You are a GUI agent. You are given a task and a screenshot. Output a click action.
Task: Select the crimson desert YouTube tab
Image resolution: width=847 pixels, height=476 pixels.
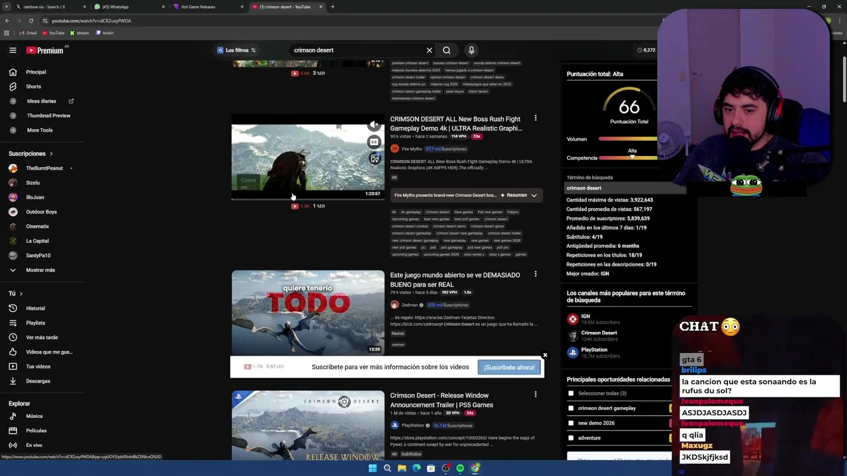pos(287,7)
